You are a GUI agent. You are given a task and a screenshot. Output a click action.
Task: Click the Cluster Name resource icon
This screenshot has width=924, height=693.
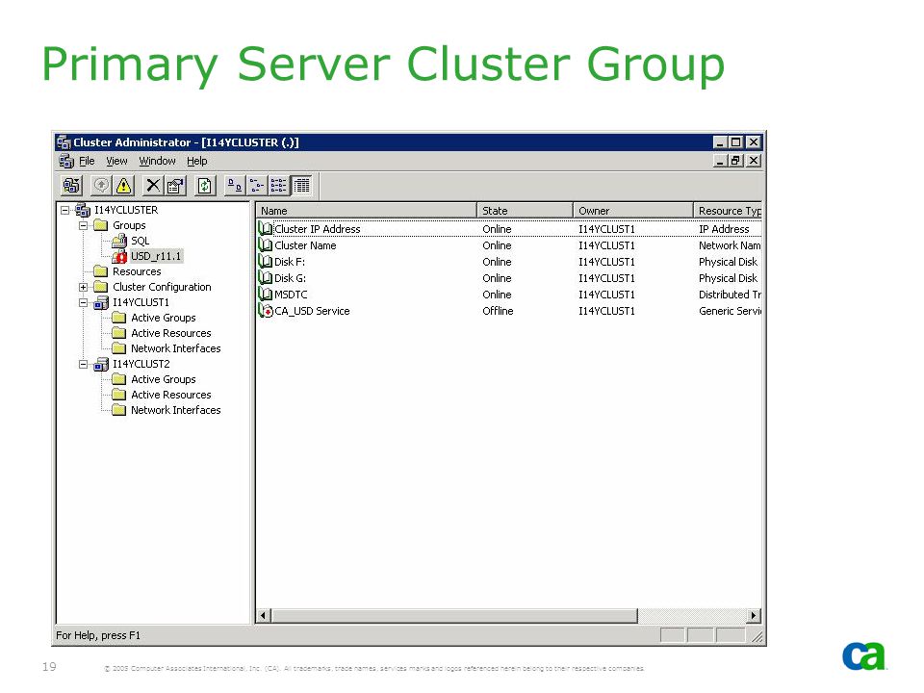[266, 245]
